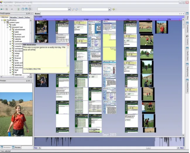190x153 pixels.
Task: Open the Classify Items sidebar panel
Action: click(187, 54)
